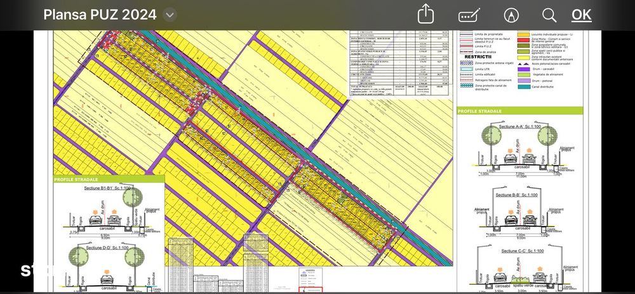635x294 pixels.
Task: Click the Retragere fata de aliniament label
Action: [493, 80]
